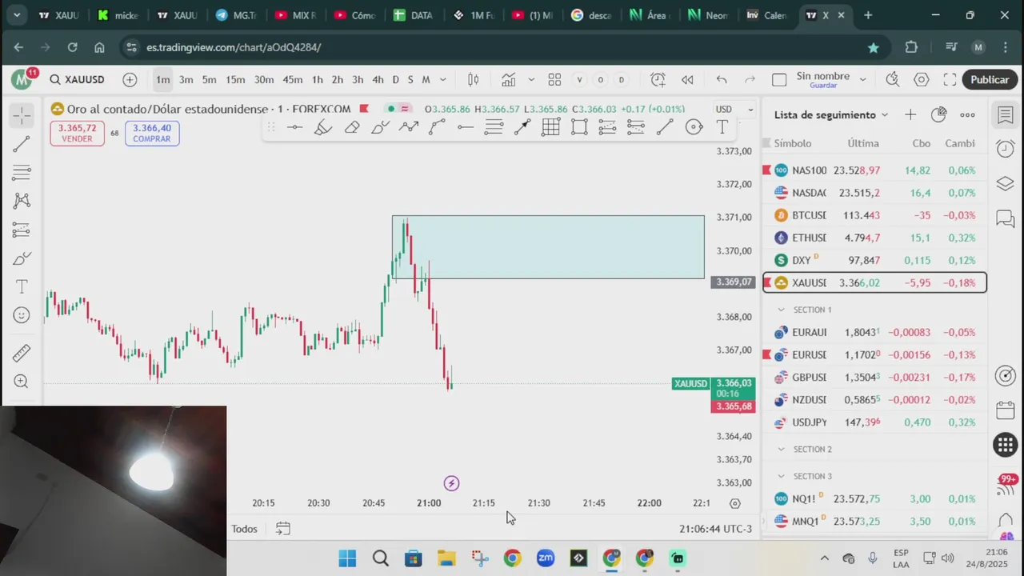Start bar replay mode

(687, 79)
